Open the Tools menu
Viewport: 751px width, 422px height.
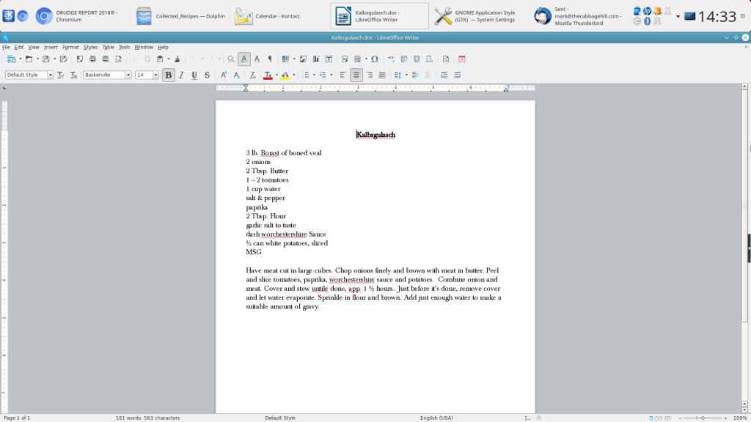124,47
